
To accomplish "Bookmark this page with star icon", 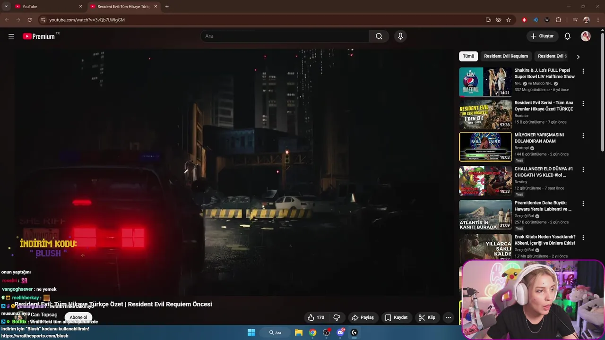I will coord(509,20).
